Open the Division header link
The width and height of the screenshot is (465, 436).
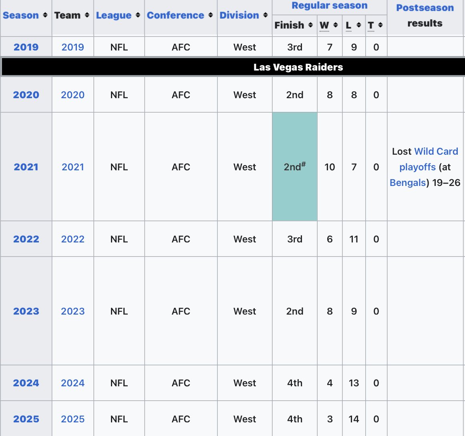[240, 15]
